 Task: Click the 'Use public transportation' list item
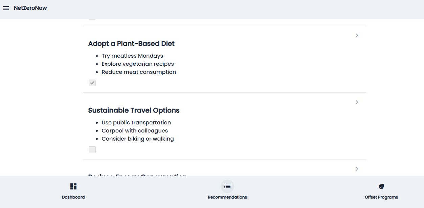[x=136, y=123]
